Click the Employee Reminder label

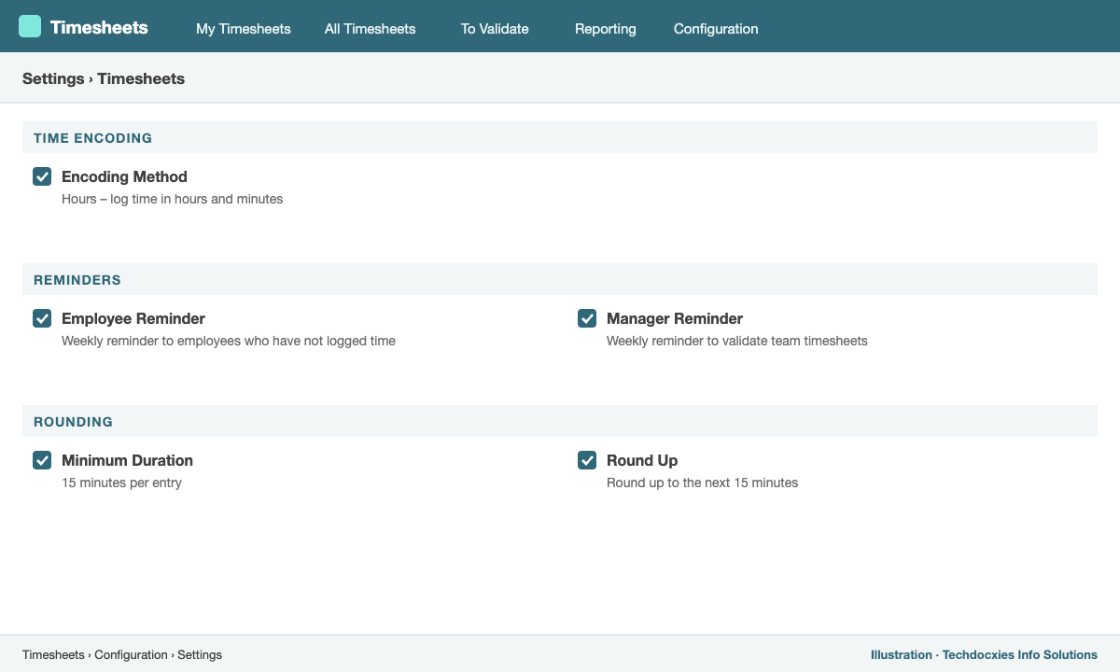point(133,318)
